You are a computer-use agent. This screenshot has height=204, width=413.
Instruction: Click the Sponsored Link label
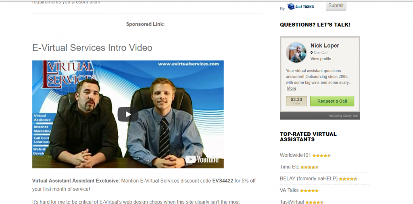tap(145, 24)
